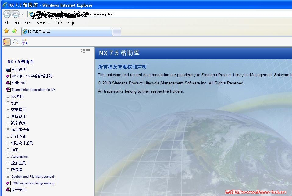The image size is (292, 196).
Task: Select Automation tree item text
Action: (x=20, y=156)
